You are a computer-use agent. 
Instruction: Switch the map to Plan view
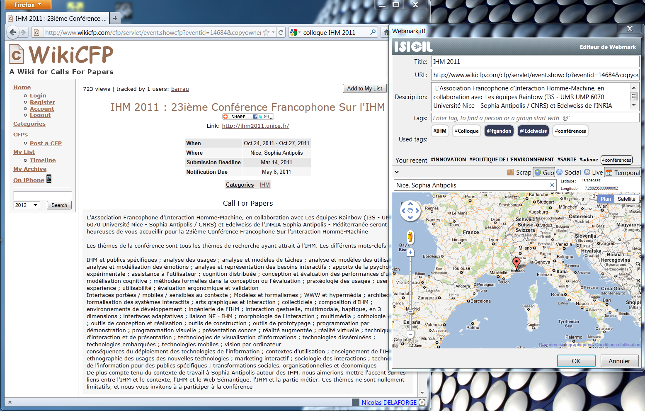[x=606, y=199]
